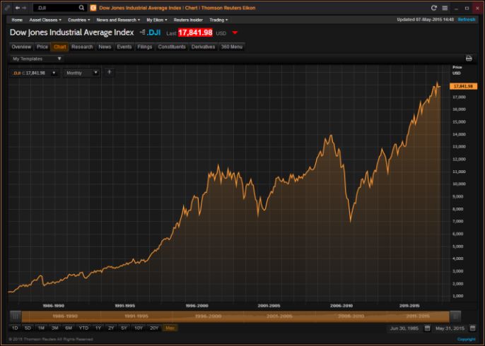Screen dimensions: 485x346
Task: Select the 3M time range
Action: pos(55,328)
